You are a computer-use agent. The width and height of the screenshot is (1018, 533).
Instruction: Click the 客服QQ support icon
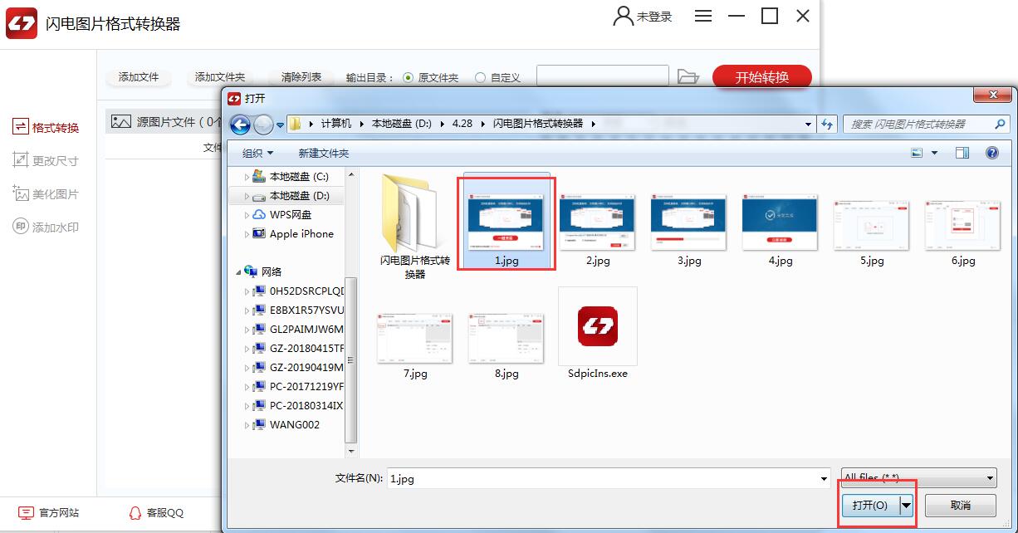tap(135, 513)
